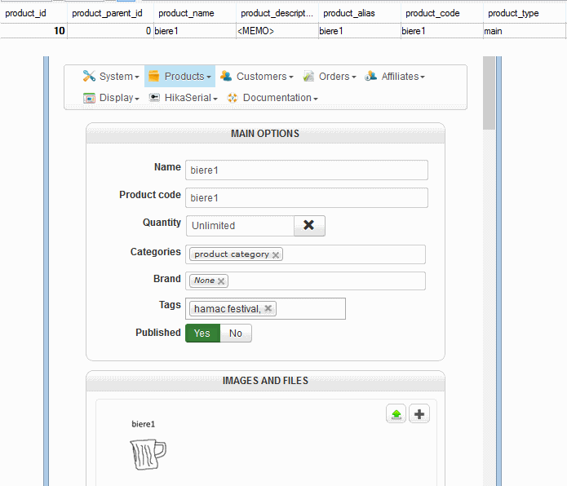The height and width of the screenshot is (486, 567).
Task: Open the HikaSerial dropdown menu
Action: tap(183, 98)
